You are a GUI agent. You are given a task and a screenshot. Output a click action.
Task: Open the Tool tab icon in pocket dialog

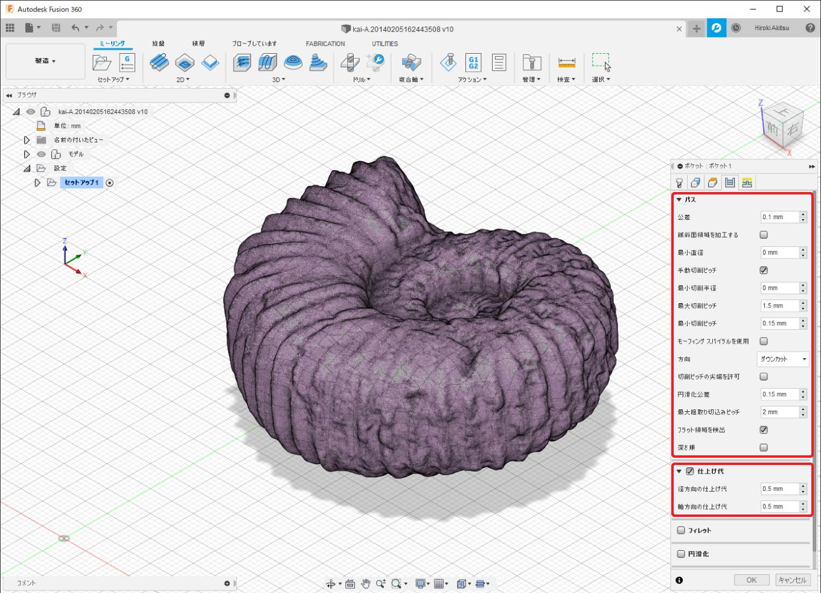[x=679, y=183]
